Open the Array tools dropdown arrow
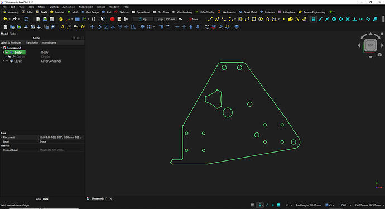Screen dimensions: 385x209 click(153, 27)
